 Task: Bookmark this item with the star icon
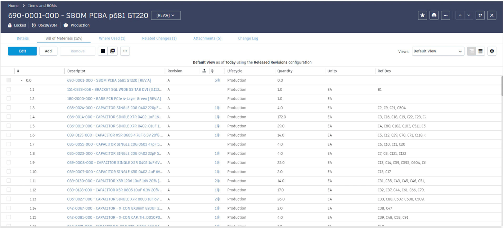[x=422, y=15]
